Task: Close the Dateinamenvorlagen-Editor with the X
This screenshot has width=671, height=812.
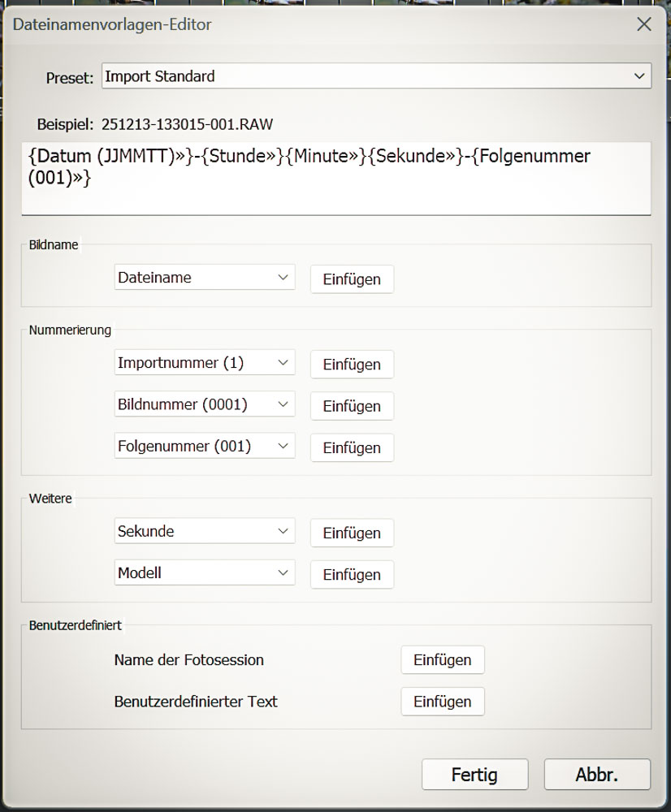Action: tap(644, 24)
